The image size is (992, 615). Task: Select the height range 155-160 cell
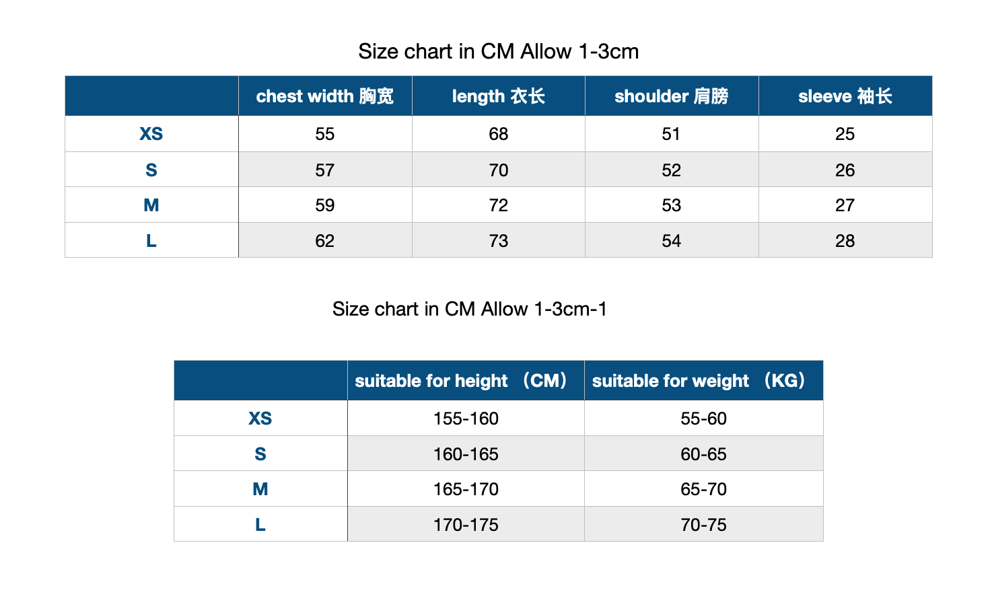[466, 419]
